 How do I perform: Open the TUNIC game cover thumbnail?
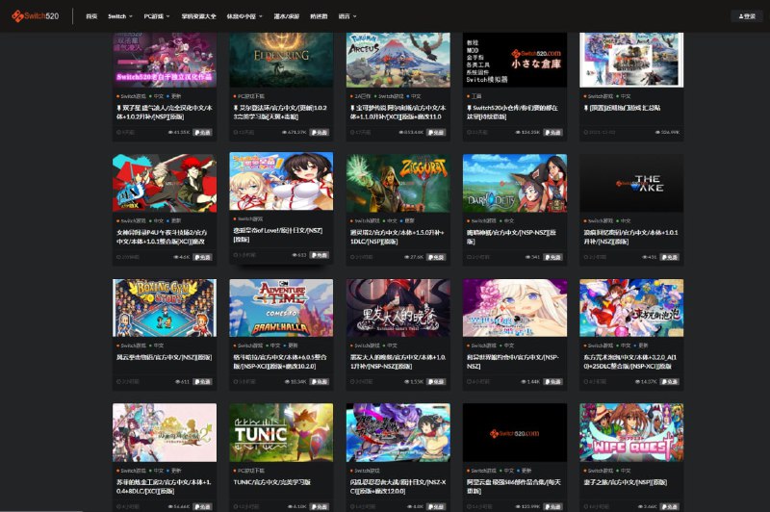click(x=281, y=432)
